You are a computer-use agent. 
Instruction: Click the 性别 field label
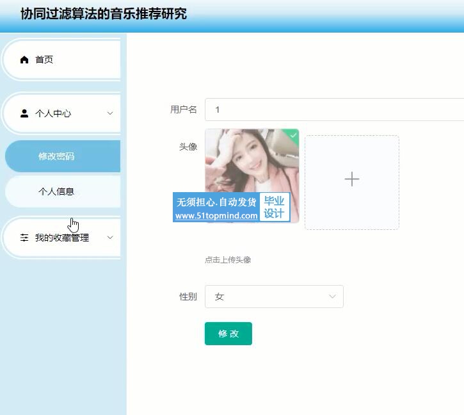click(188, 297)
